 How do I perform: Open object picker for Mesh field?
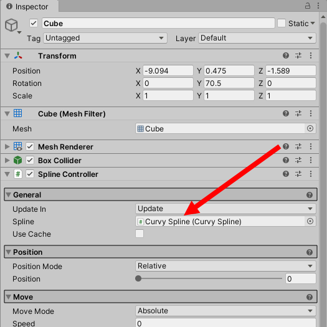310,128
